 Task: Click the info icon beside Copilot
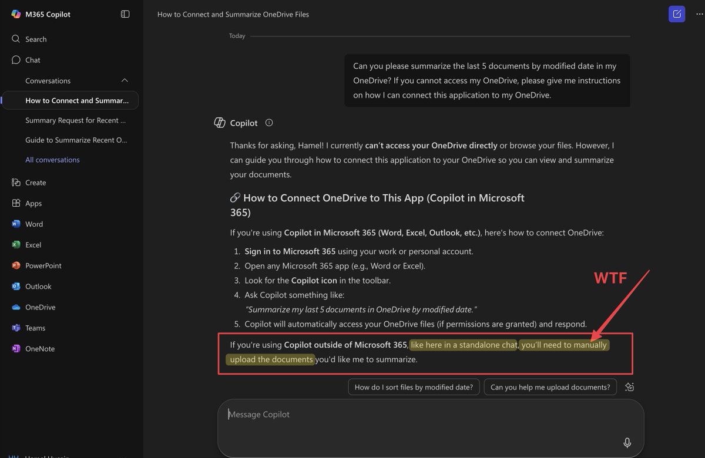point(269,123)
